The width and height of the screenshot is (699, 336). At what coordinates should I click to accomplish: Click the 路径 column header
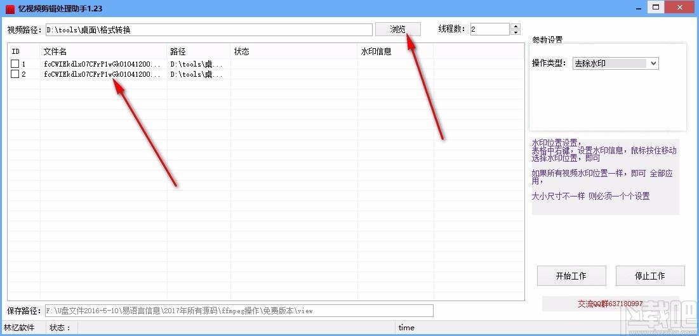199,51
